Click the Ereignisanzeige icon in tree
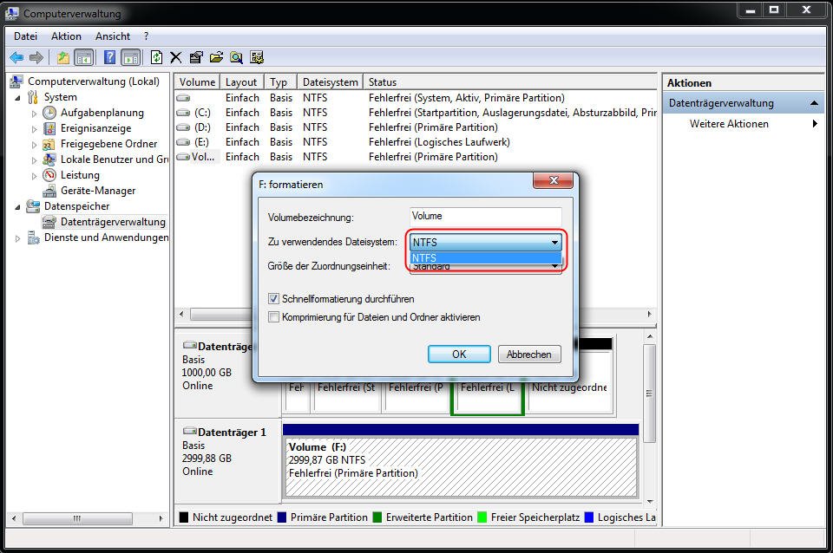Image resolution: width=833 pixels, height=553 pixels. coord(49,128)
